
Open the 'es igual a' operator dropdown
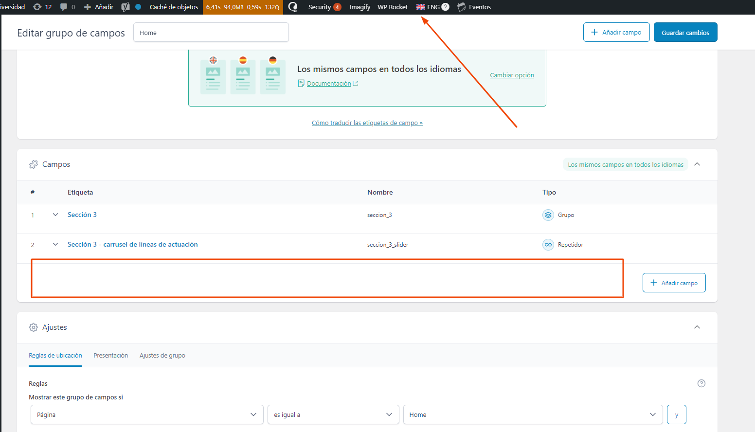click(333, 414)
